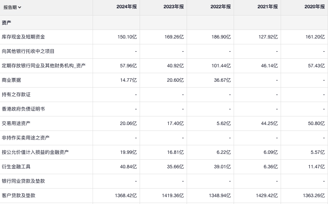Select 定期存放银行同业及其他财务机构_资产 row label
The height and width of the screenshot is (204, 328).
pos(44,66)
